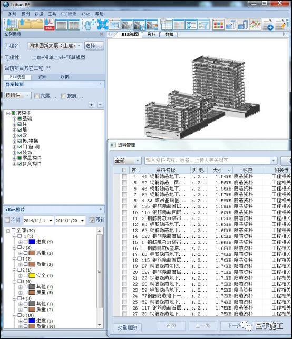Select the two-column layout toolbar icon
Image resolution: width=292 pixels, height=339 pixels.
74,24
